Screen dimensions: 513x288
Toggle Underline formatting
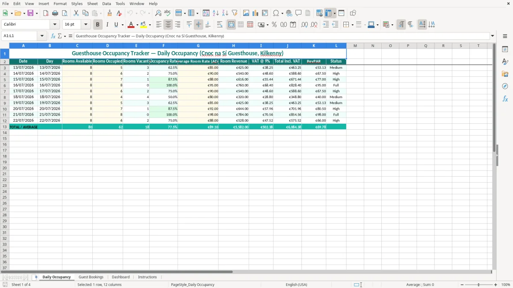[115, 25]
